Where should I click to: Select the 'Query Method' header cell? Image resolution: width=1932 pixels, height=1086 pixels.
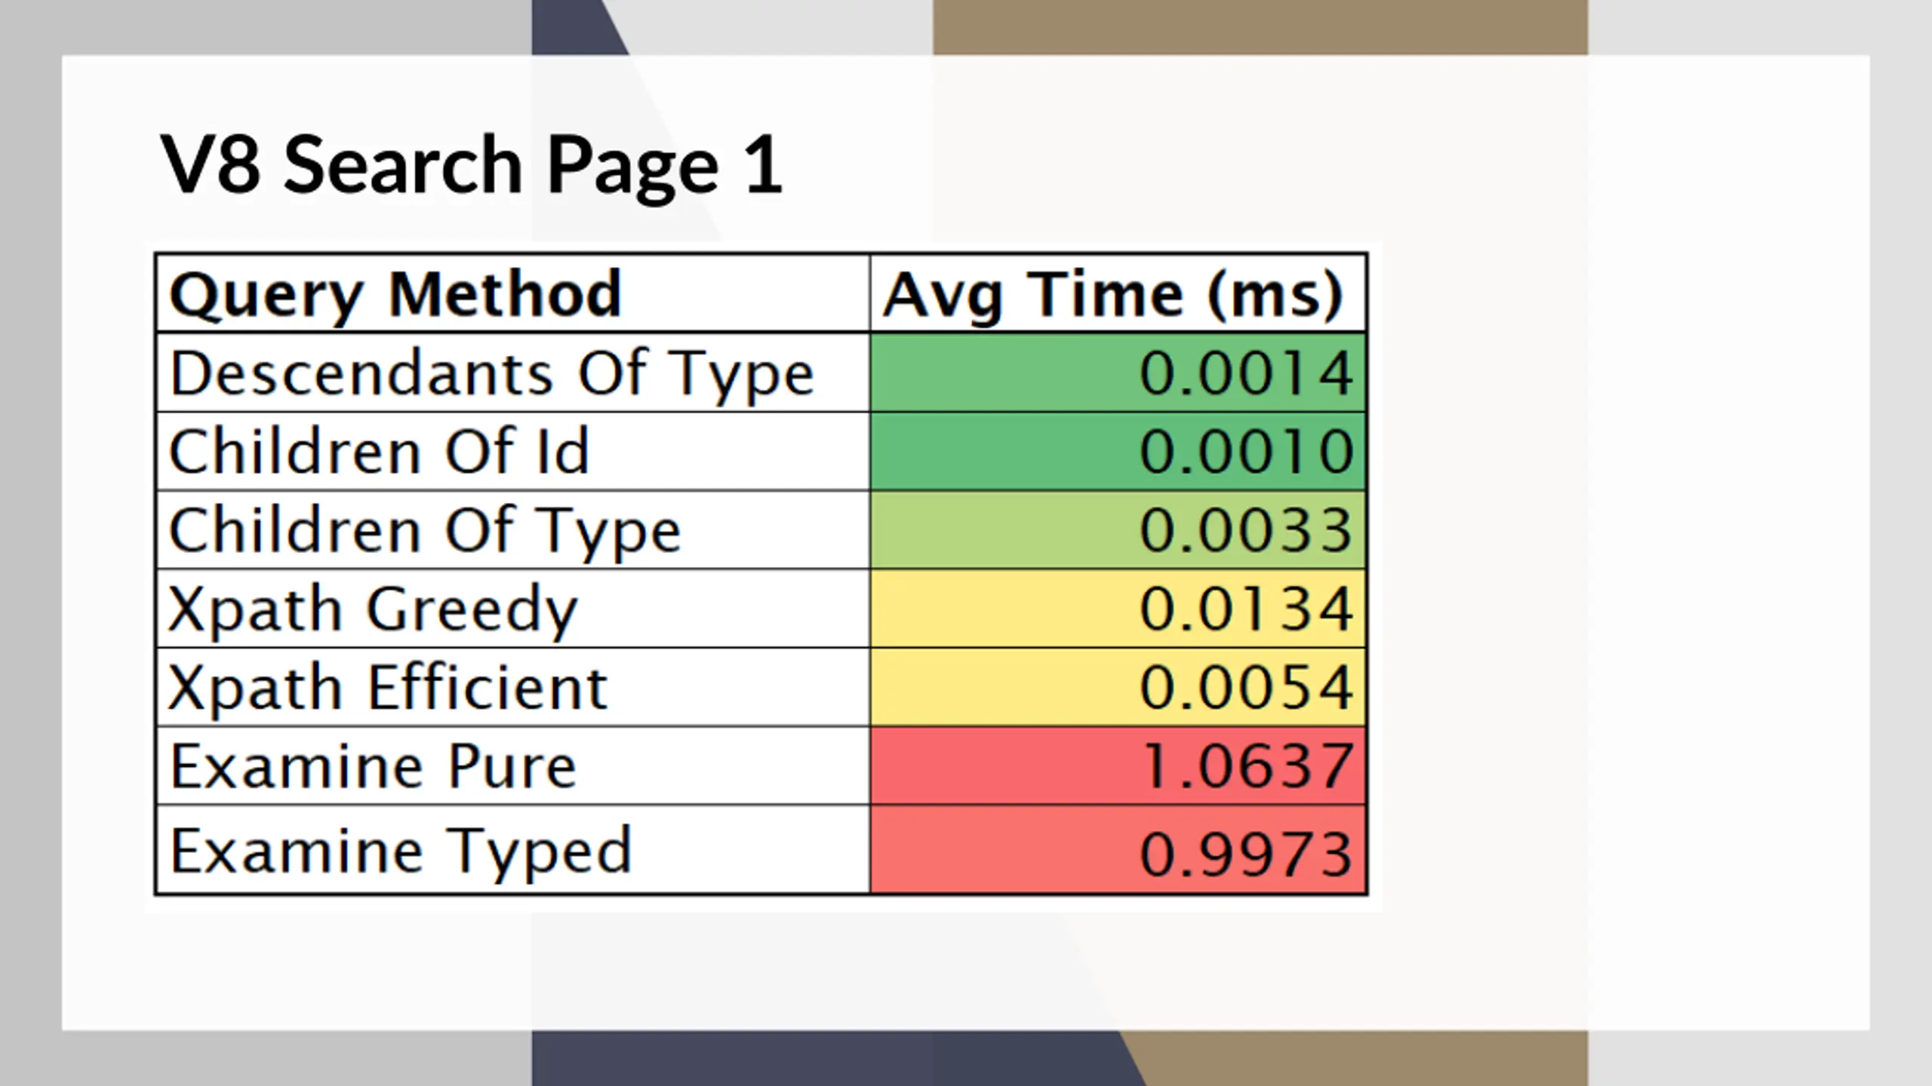pos(513,293)
